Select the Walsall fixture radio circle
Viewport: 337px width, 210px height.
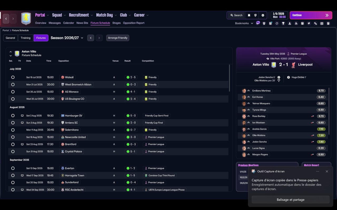pyautogui.click(x=13, y=77)
